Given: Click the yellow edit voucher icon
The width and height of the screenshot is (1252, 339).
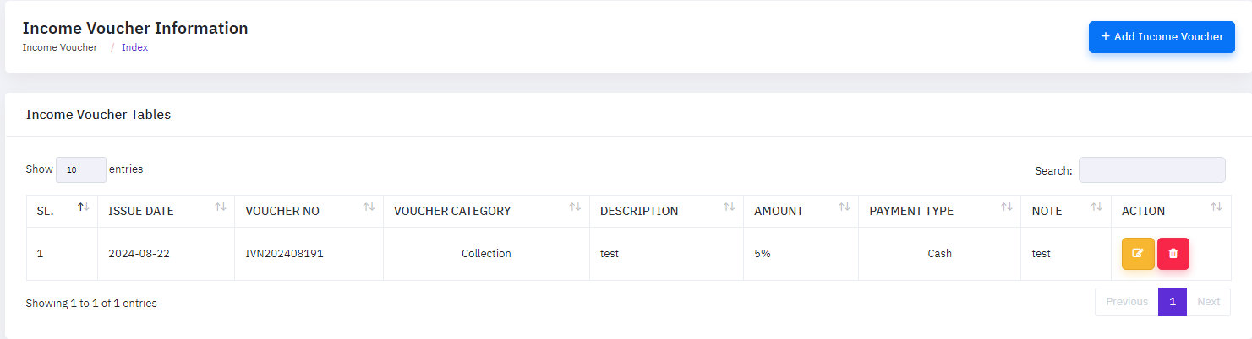Looking at the screenshot, I should [1137, 254].
